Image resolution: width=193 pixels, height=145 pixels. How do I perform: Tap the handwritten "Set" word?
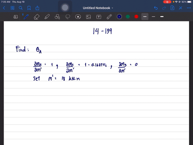tap(37, 79)
